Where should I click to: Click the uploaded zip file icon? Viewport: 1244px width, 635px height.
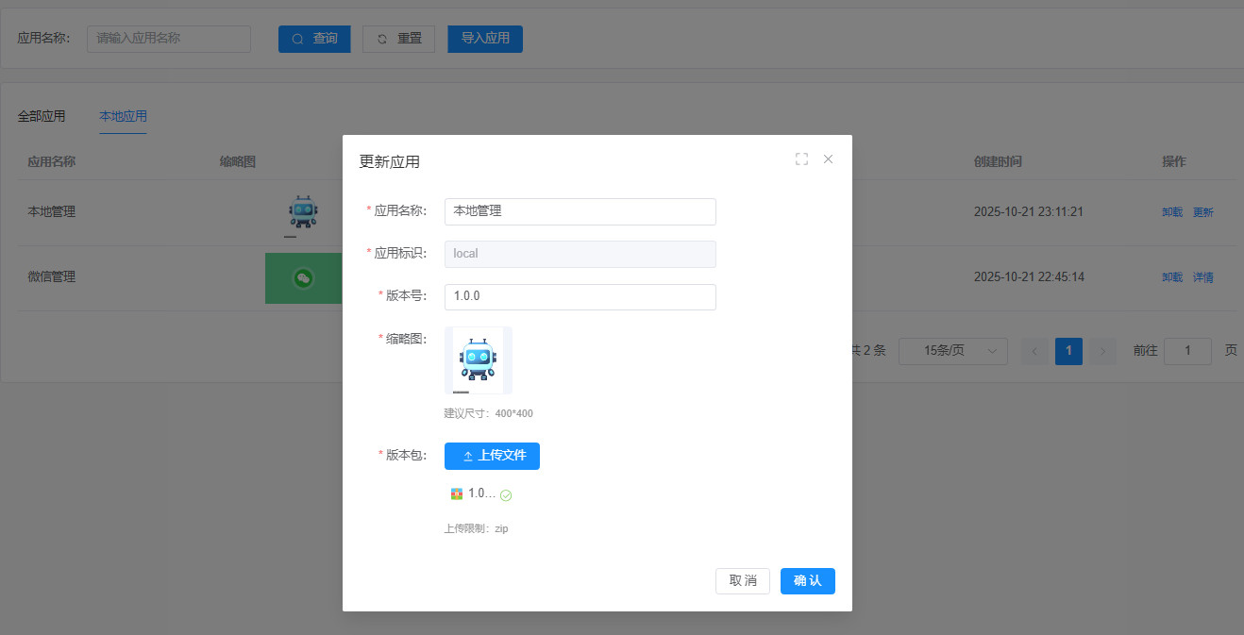pos(457,493)
